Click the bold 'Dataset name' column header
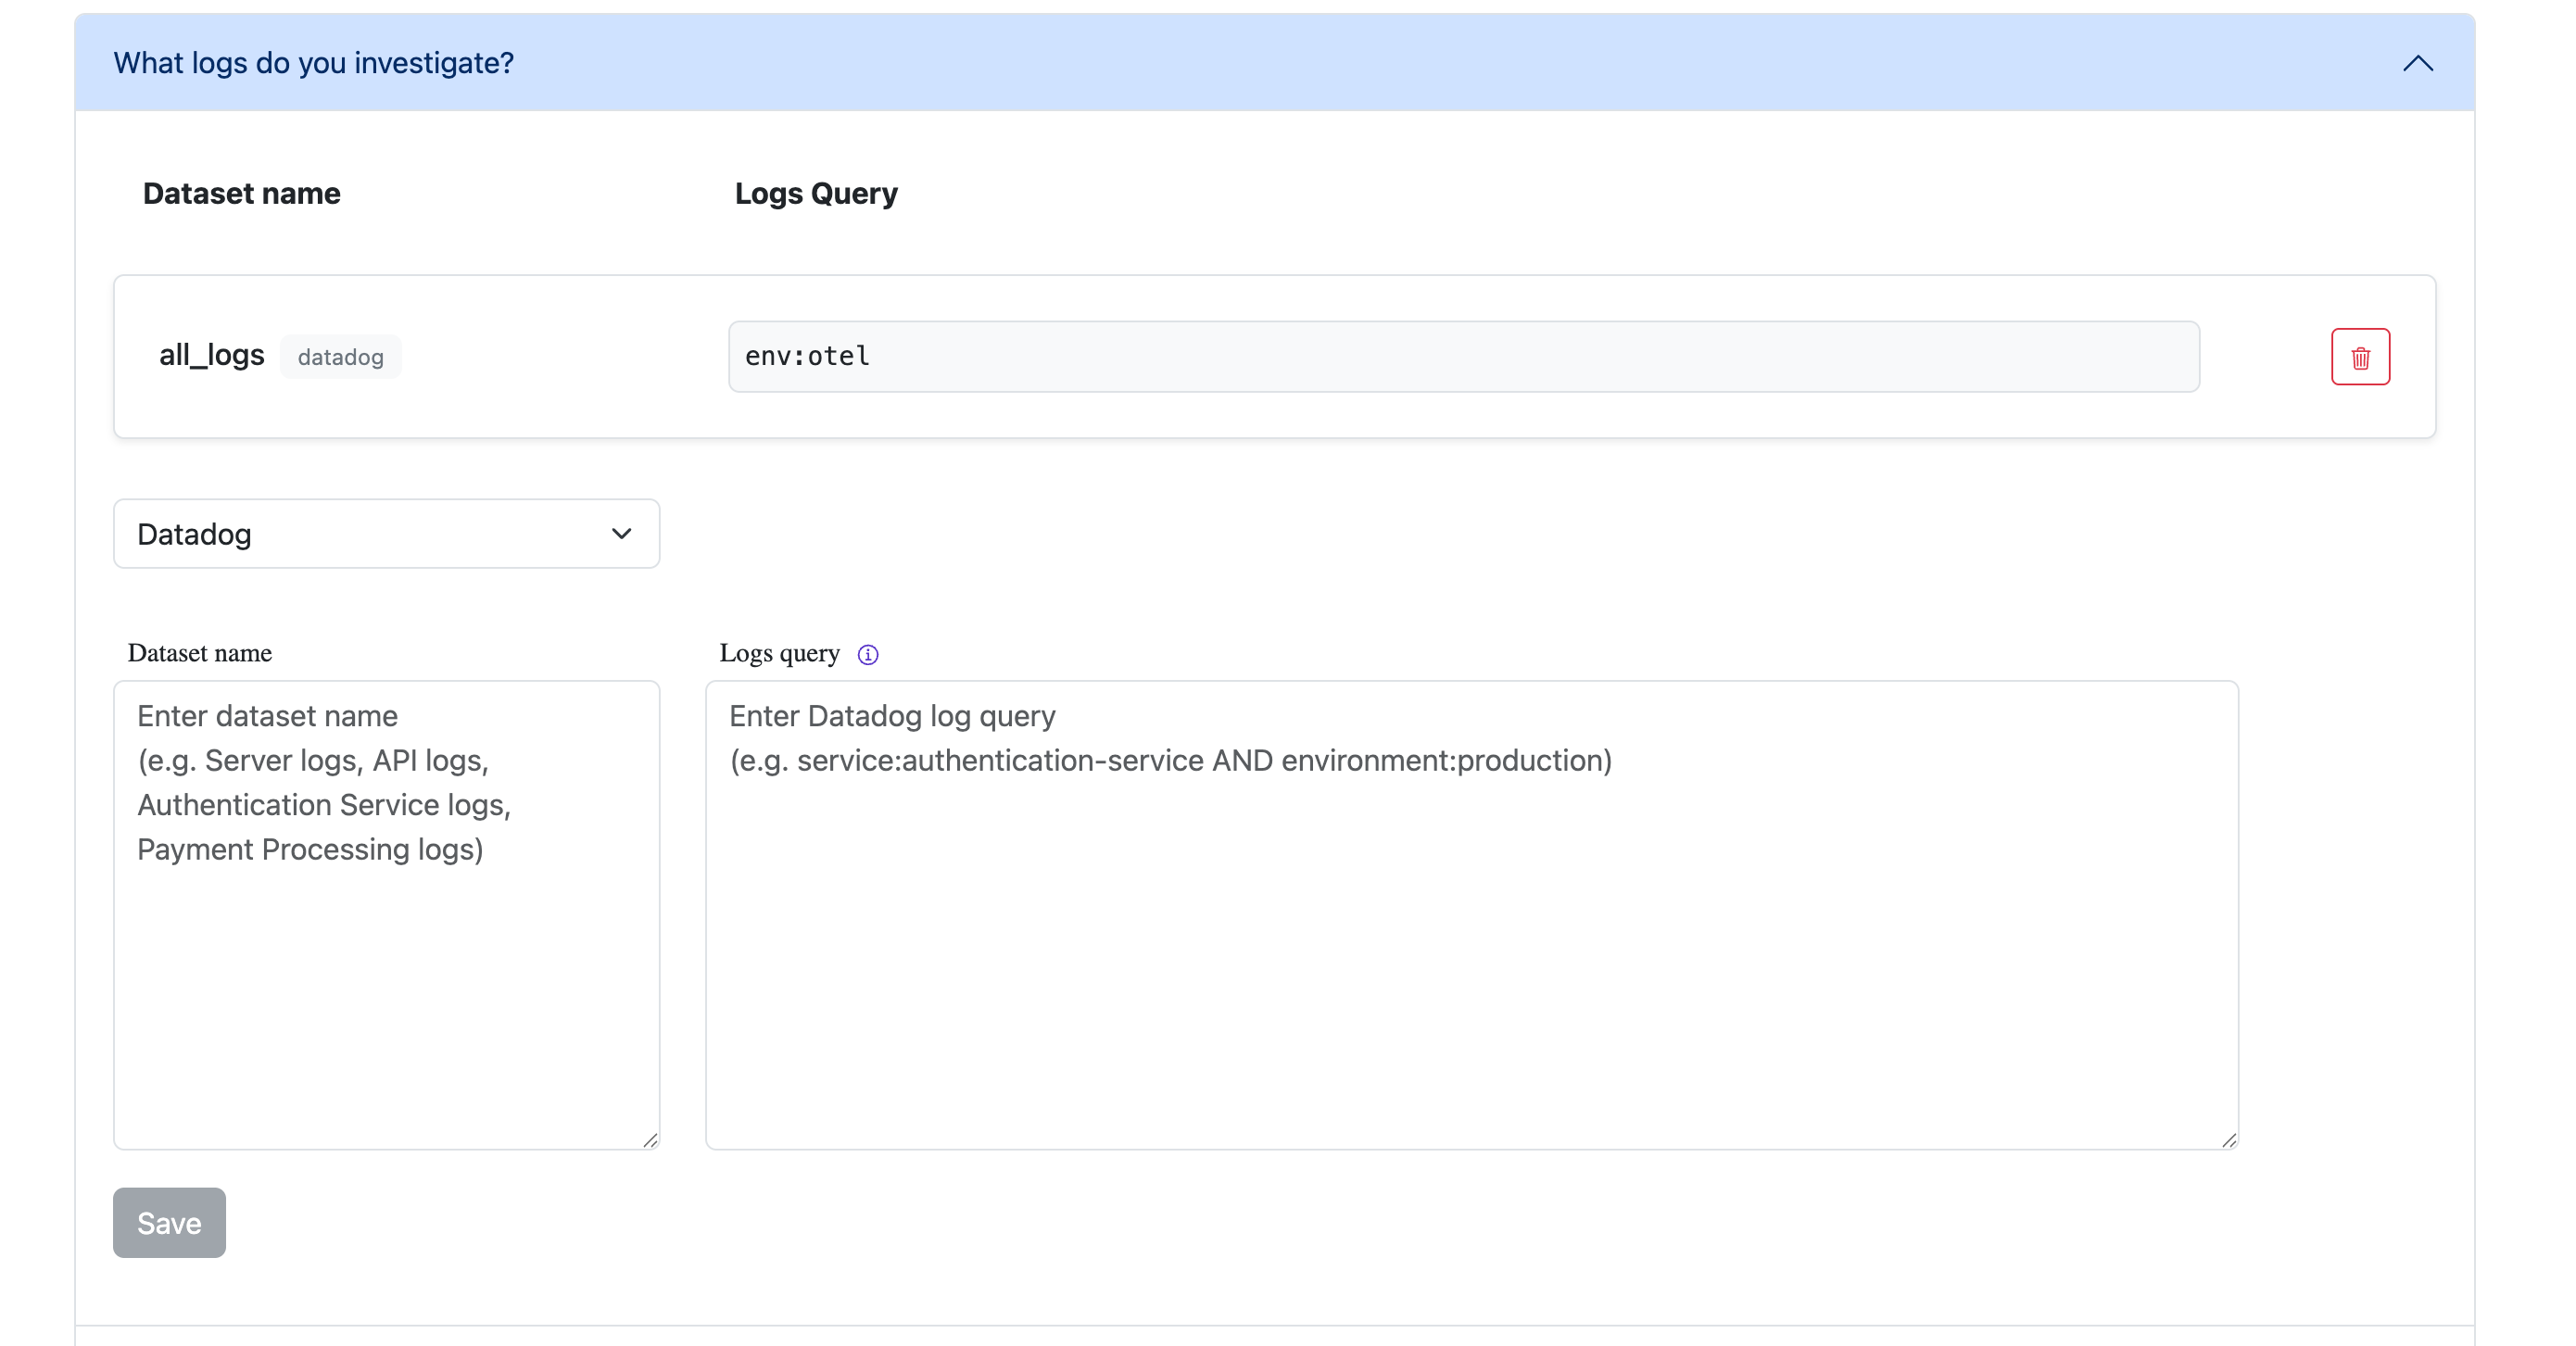The height and width of the screenshot is (1346, 2576). click(x=242, y=193)
